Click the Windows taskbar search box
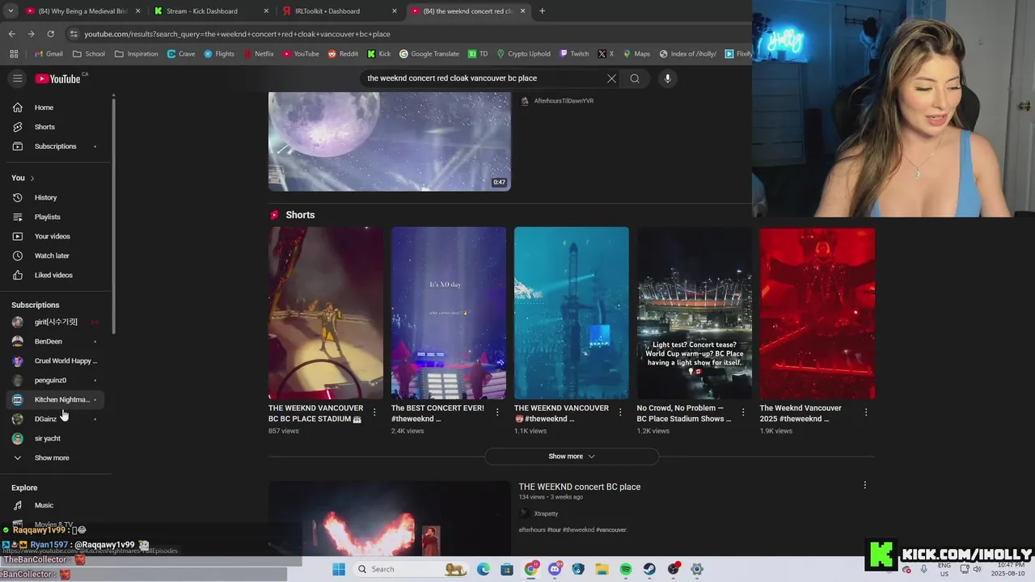Screen dimensions: 1035x582 (x=394, y=569)
